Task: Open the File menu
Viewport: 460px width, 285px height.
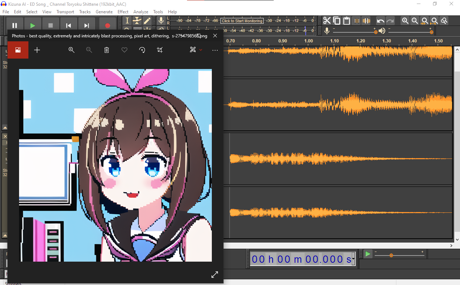Action: point(6,12)
